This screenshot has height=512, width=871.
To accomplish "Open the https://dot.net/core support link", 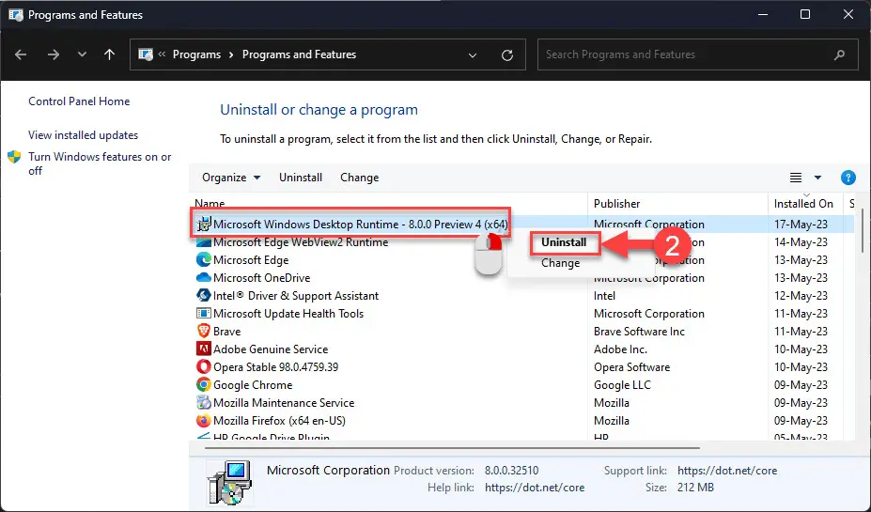I will 727,471.
